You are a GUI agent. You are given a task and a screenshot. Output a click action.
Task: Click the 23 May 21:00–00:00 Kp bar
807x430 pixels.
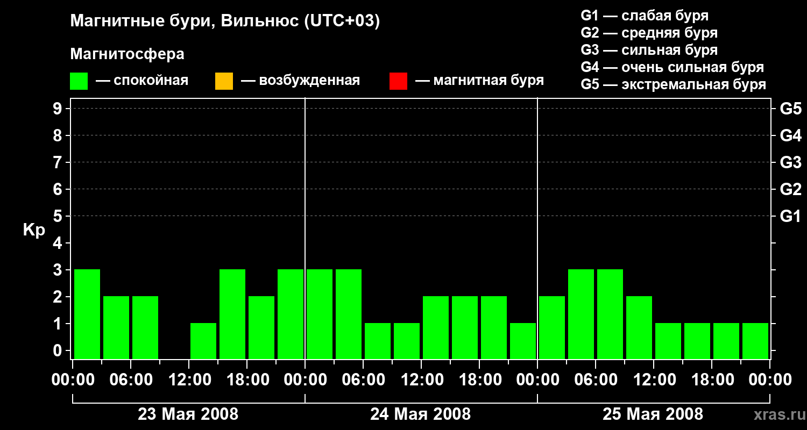tap(291, 314)
